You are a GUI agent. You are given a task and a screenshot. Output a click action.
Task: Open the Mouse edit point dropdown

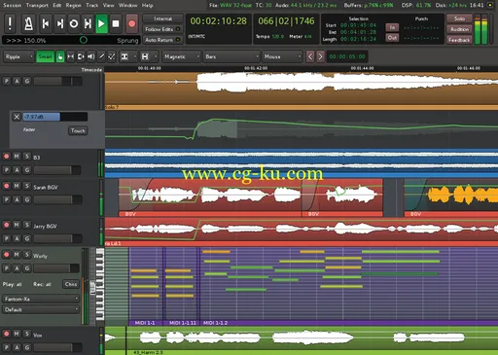click(x=282, y=56)
